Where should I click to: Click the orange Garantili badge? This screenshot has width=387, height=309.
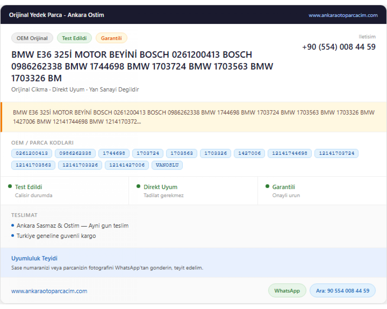tap(111, 38)
